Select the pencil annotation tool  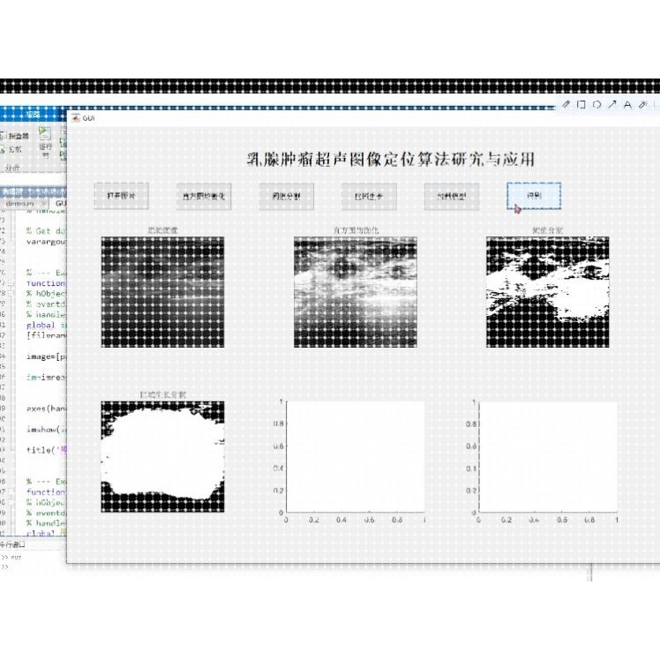pos(566,104)
